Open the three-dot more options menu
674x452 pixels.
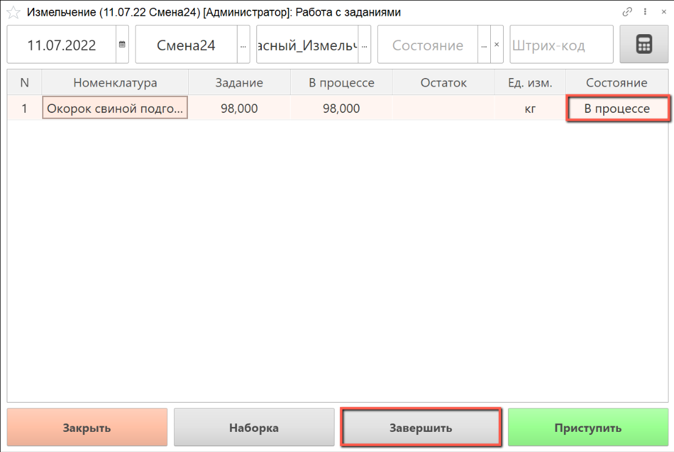click(645, 12)
